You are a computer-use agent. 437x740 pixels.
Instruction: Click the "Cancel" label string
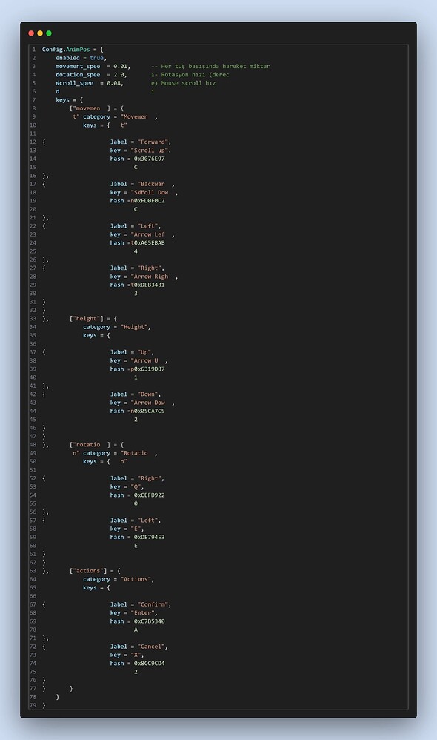[151, 647]
